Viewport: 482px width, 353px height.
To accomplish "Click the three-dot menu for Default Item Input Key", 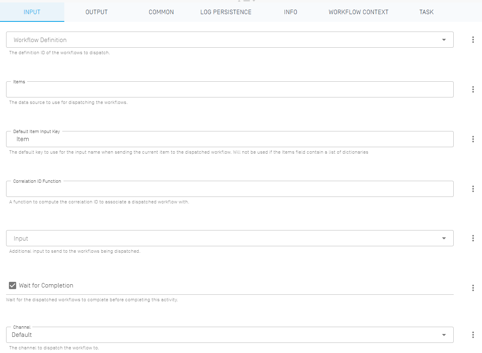I will pyautogui.click(x=473, y=139).
